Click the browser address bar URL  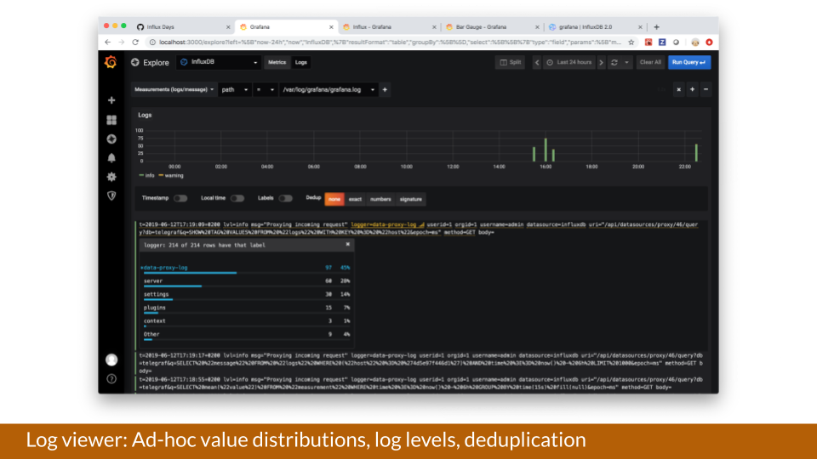click(x=383, y=42)
